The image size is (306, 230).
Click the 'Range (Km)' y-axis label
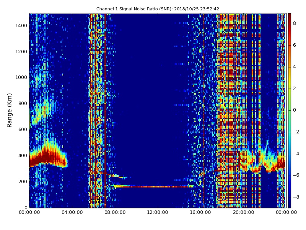coord(9,110)
